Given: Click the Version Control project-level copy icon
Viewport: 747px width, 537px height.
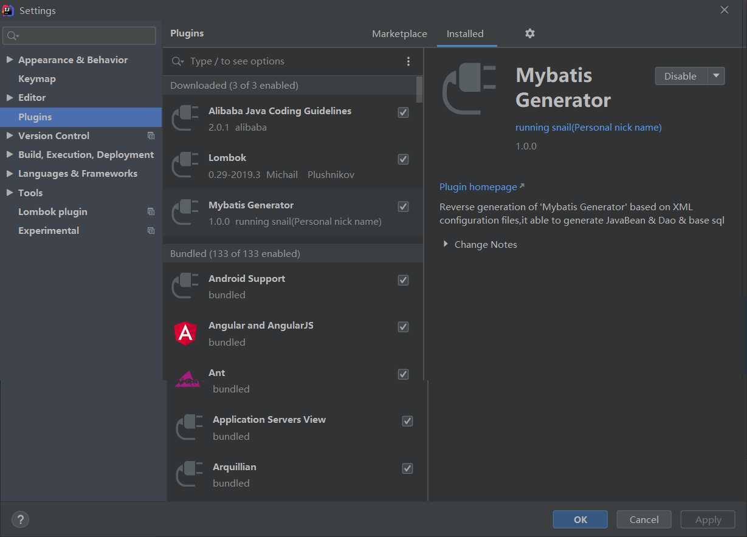Looking at the screenshot, I should click(x=151, y=136).
